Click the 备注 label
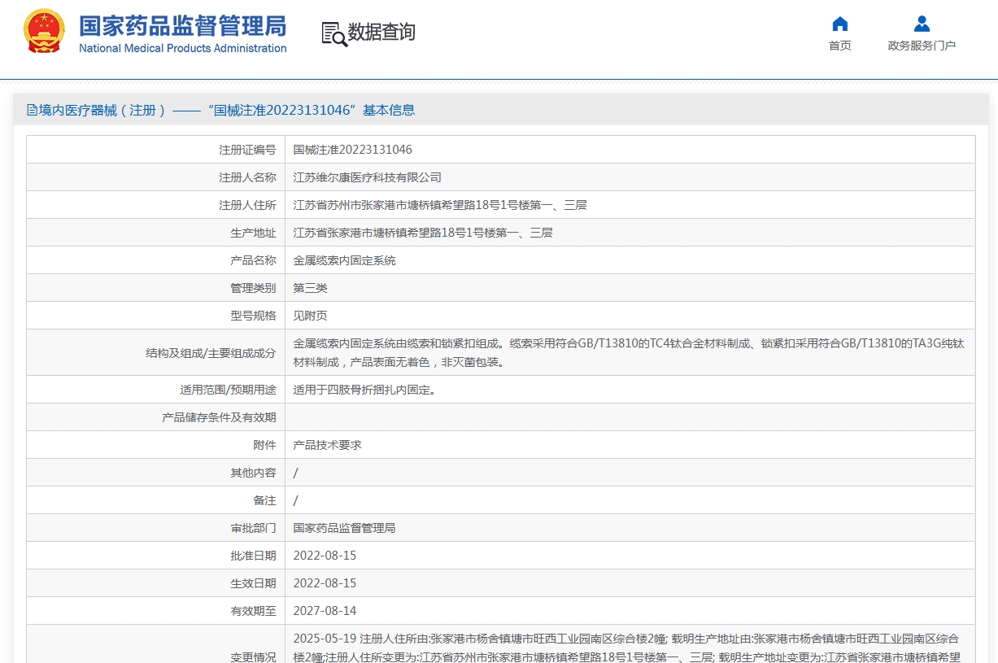The image size is (998, 663). pos(264,500)
